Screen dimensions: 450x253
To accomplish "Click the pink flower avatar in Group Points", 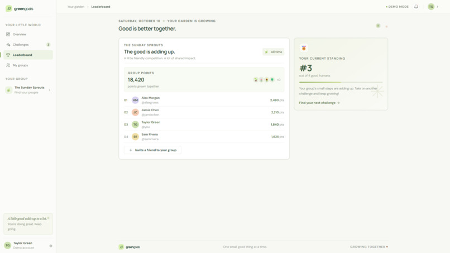I will pos(261,79).
